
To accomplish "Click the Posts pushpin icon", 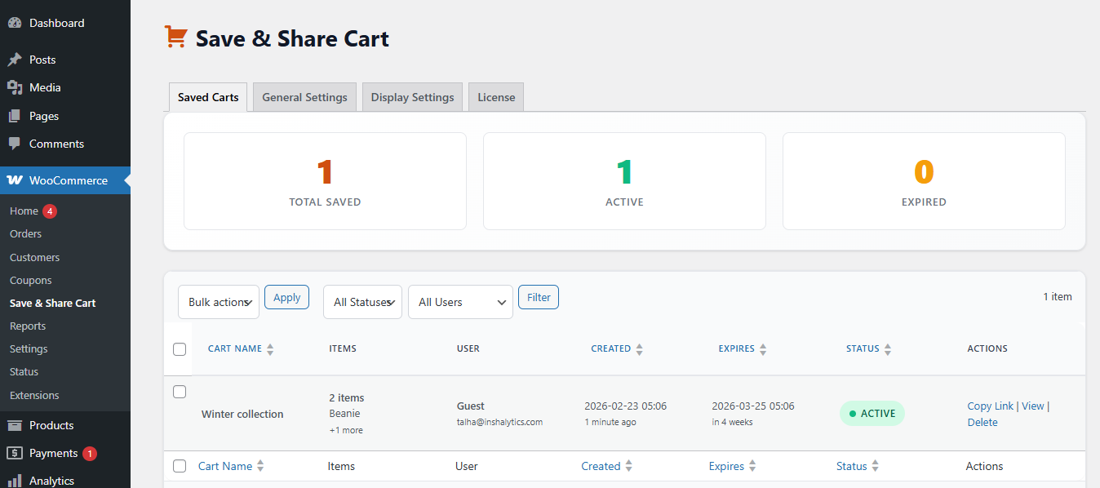I will tap(15, 60).
